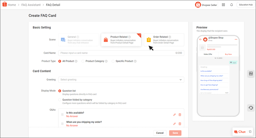Click Buy Now in preview
Viewport: 256px width, 138px height.
[228, 54]
